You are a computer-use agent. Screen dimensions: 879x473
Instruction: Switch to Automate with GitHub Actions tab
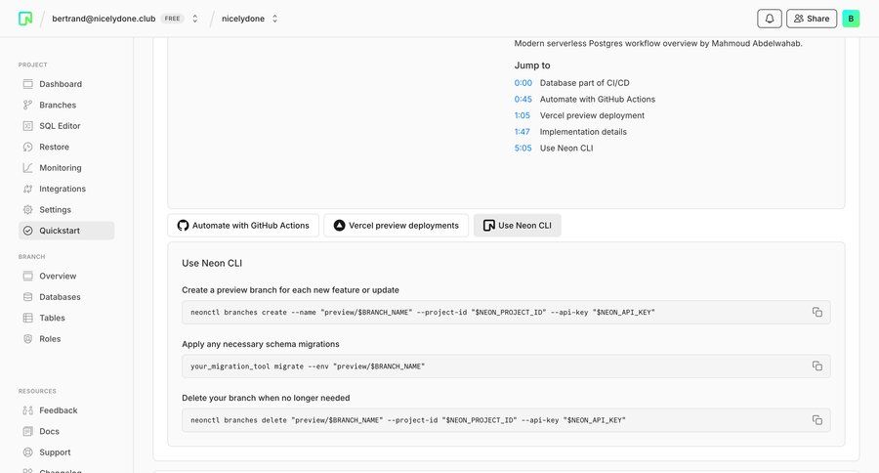point(243,226)
